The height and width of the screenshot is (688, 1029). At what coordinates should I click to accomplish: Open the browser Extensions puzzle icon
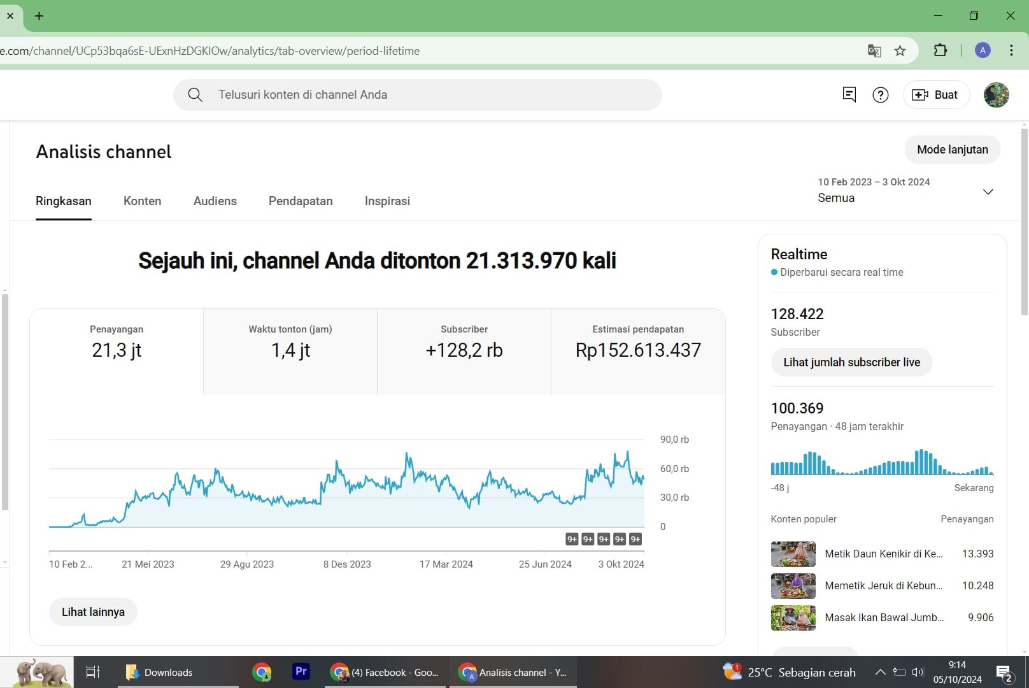940,50
